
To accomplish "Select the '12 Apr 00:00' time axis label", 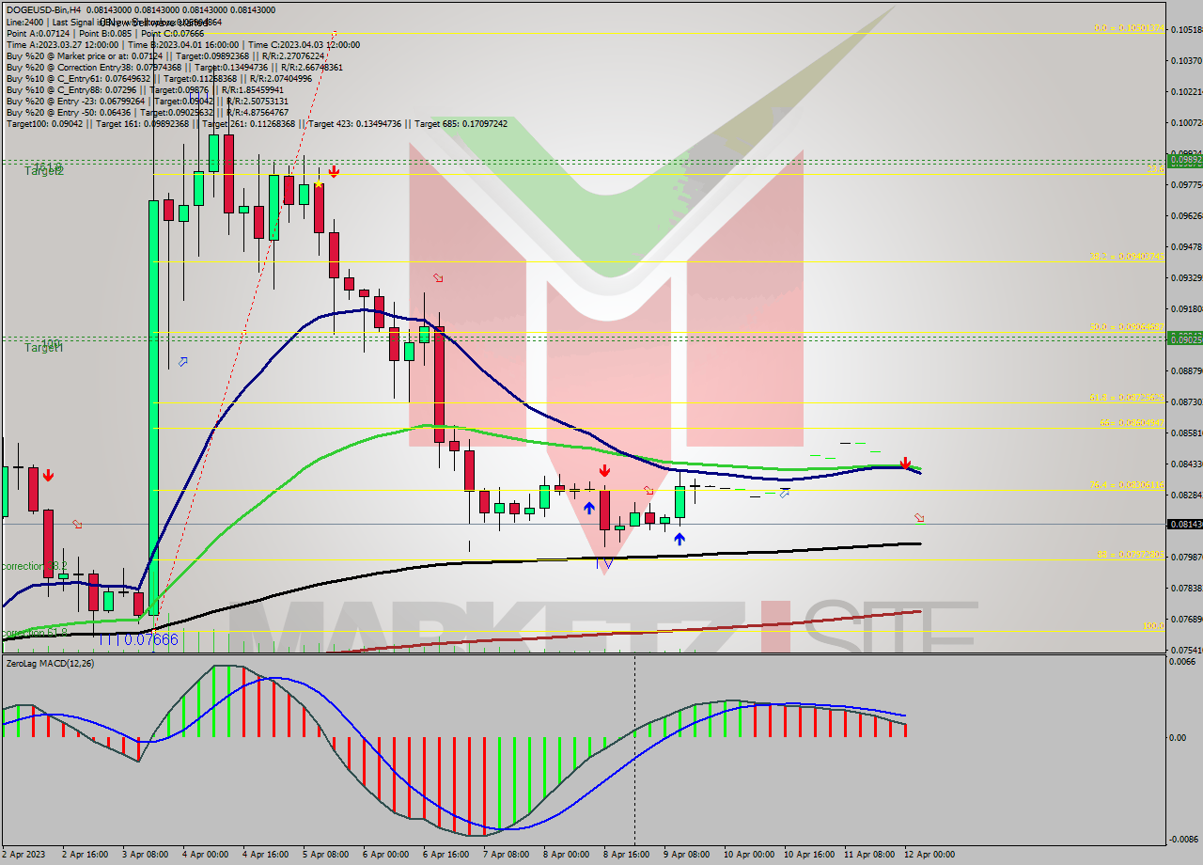I will click(x=929, y=855).
